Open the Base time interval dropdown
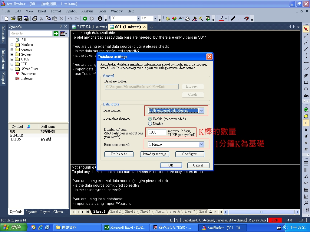 [201, 144]
